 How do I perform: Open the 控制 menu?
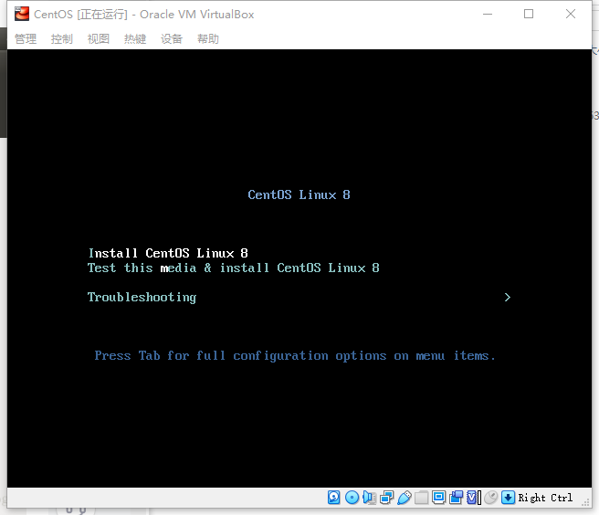click(x=61, y=38)
